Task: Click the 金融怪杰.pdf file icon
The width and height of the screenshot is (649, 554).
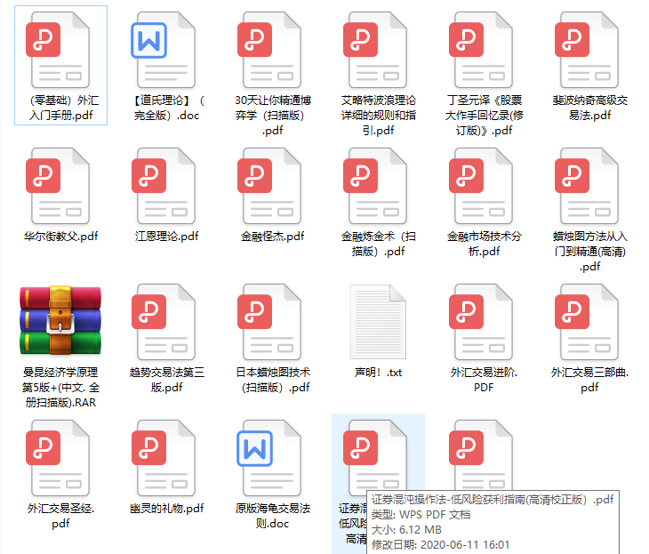Action: tap(269, 186)
